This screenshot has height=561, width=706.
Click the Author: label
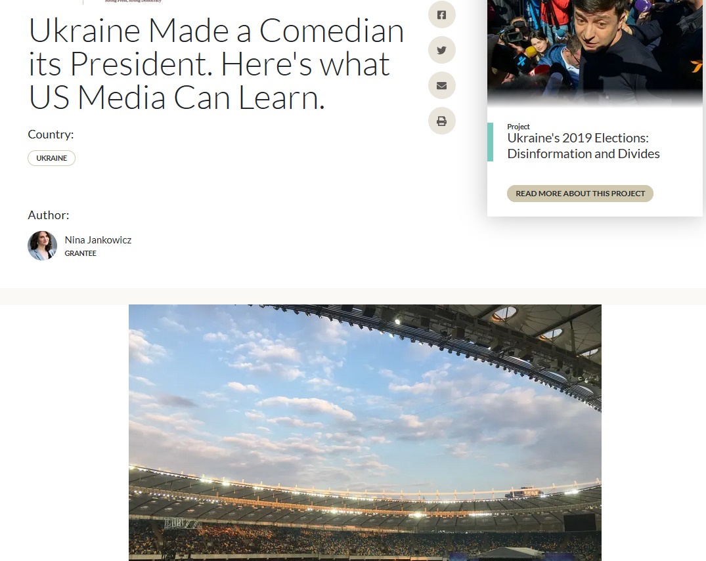point(49,215)
